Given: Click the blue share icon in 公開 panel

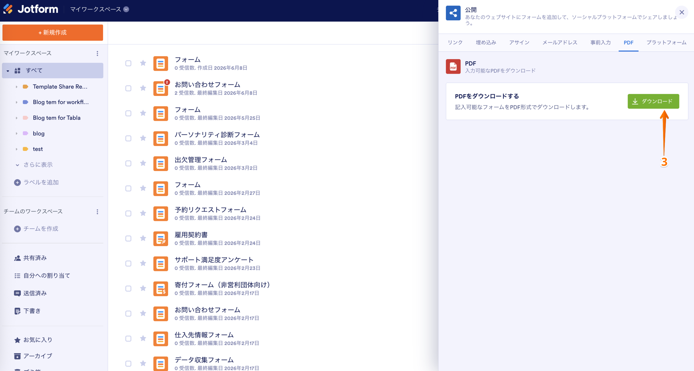Looking at the screenshot, I should [x=453, y=13].
